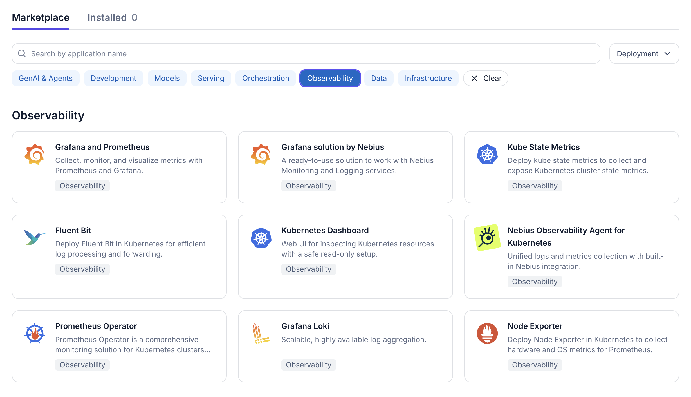Screen dimensions: 691x397
Task: Open the Deployment dropdown
Action: pos(644,53)
